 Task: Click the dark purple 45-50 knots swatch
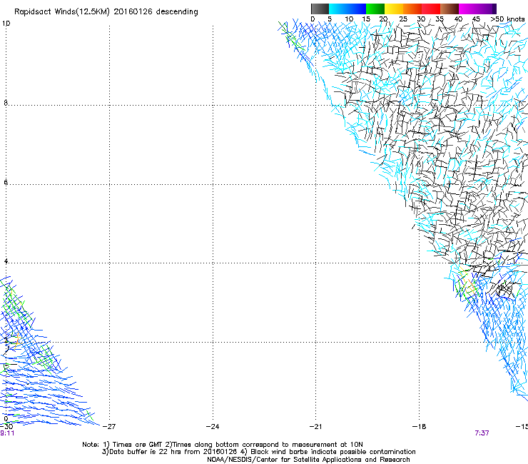click(487, 9)
